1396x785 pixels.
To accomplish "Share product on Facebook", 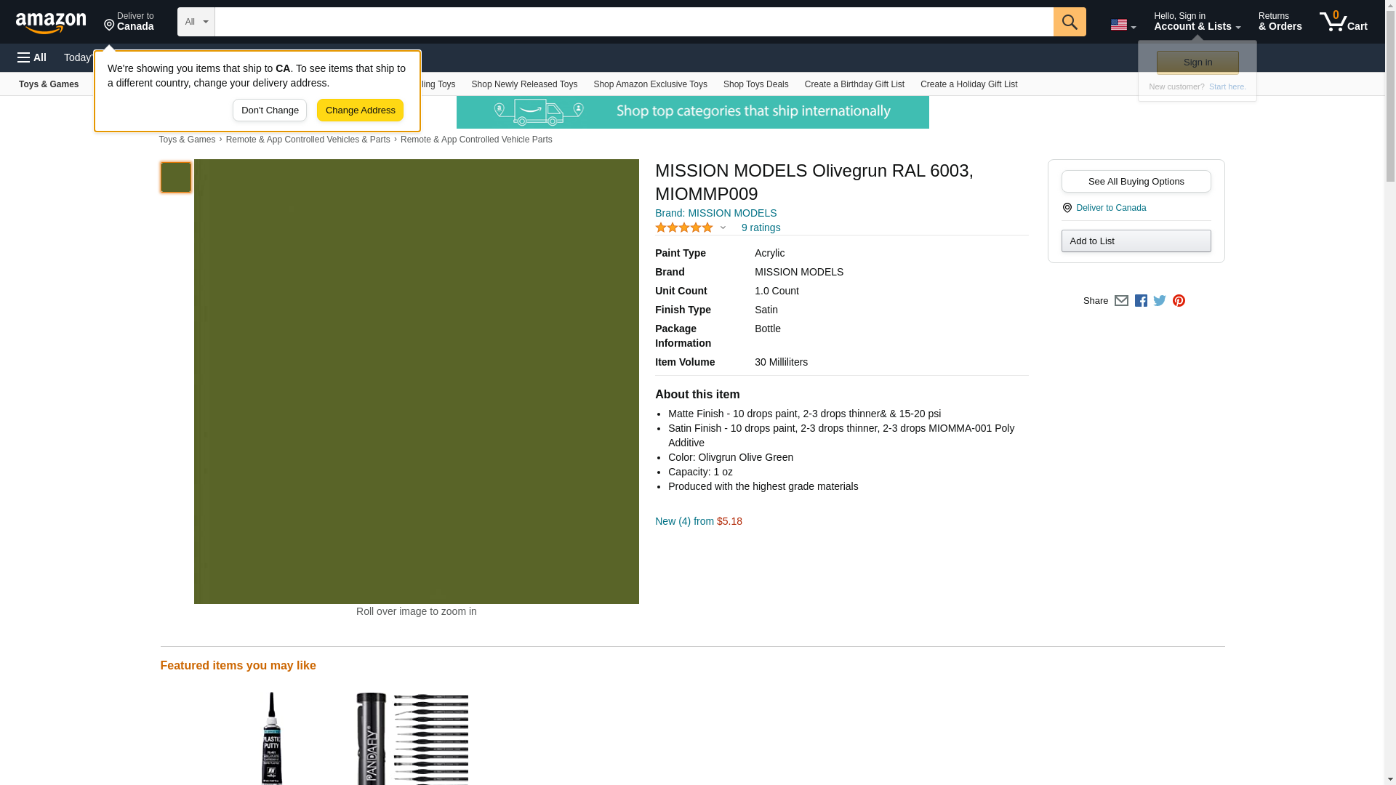I will click(x=1141, y=301).
